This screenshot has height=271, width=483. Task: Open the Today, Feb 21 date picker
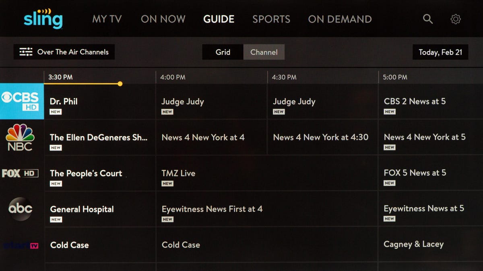coord(440,52)
